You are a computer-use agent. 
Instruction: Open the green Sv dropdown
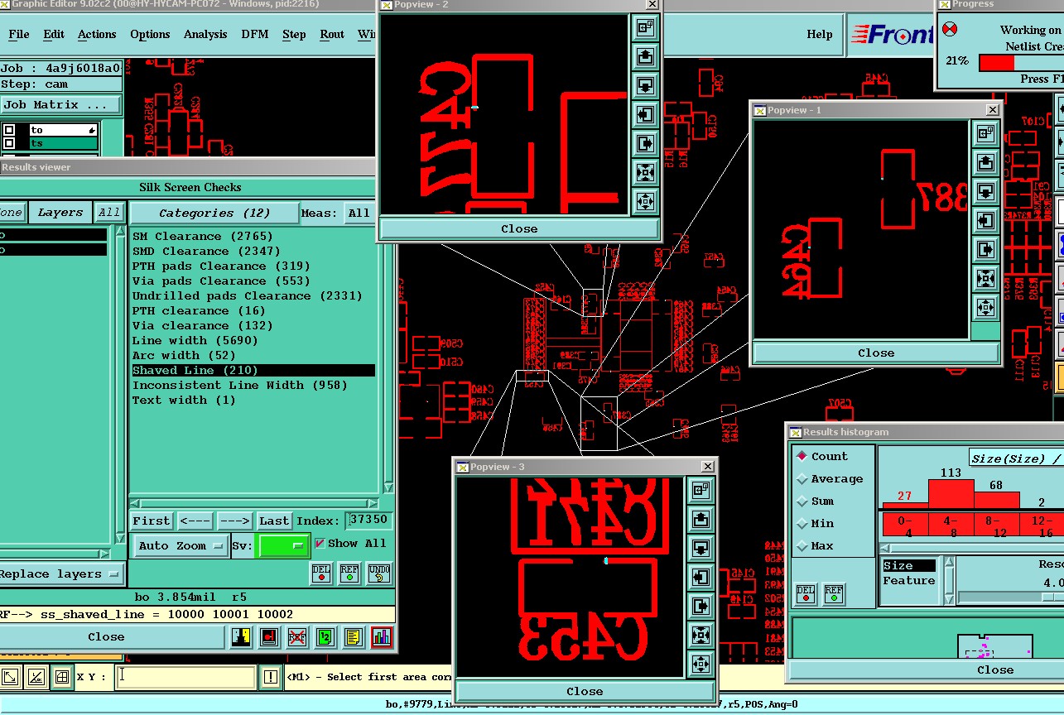(x=283, y=546)
